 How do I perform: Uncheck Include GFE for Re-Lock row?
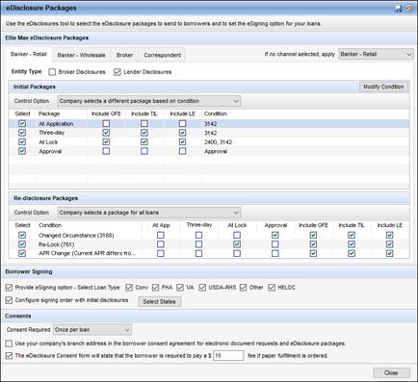313,244
